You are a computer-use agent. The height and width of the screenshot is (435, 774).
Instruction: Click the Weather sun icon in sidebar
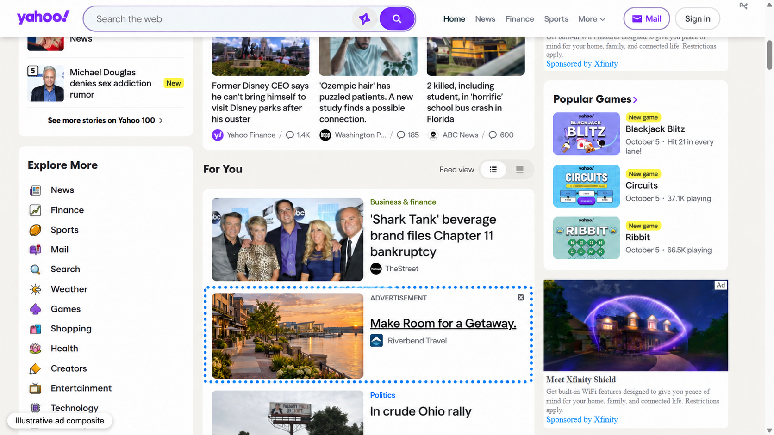click(35, 289)
